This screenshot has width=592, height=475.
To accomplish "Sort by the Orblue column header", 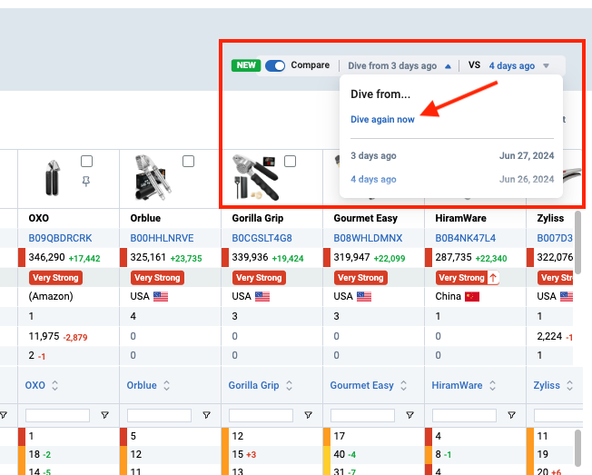I will (x=142, y=385).
